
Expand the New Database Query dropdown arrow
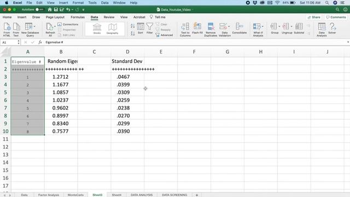click(34, 26)
